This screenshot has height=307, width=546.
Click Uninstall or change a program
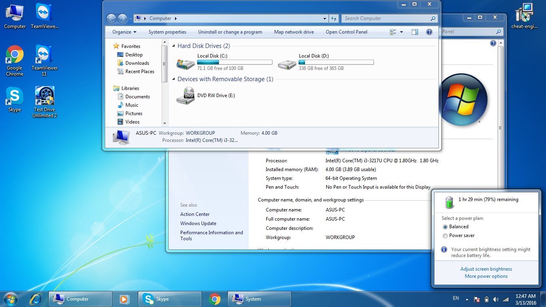(x=230, y=32)
